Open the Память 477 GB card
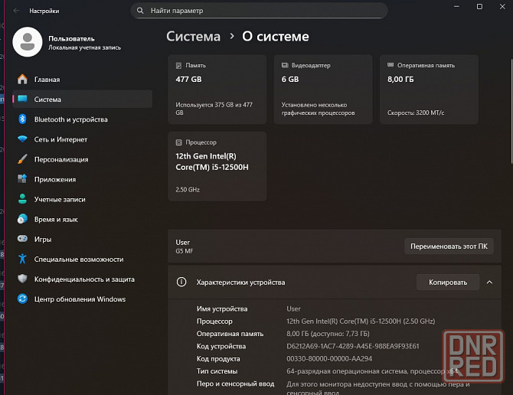 click(217, 90)
